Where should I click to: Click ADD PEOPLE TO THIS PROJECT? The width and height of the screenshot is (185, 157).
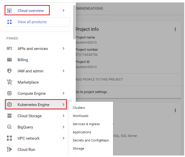99,80
